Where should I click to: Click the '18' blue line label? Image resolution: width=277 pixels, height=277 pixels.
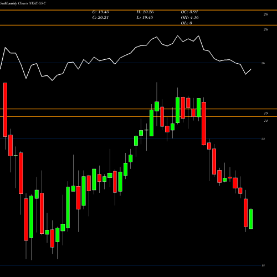(x=263, y=265)
